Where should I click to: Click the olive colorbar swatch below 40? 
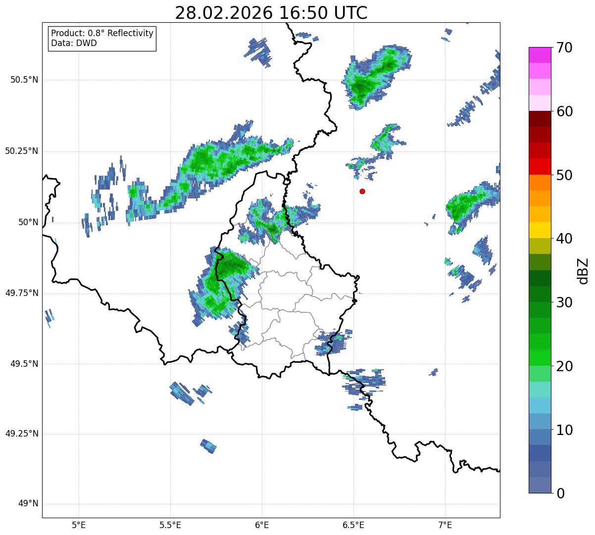tap(540, 246)
